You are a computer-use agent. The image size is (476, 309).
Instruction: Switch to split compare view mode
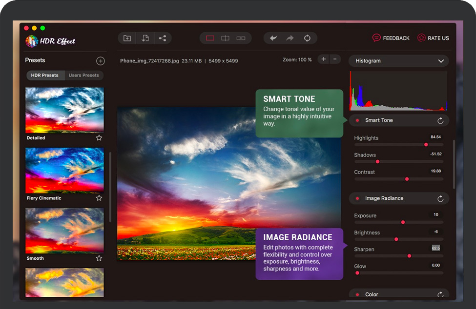click(225, 38)
